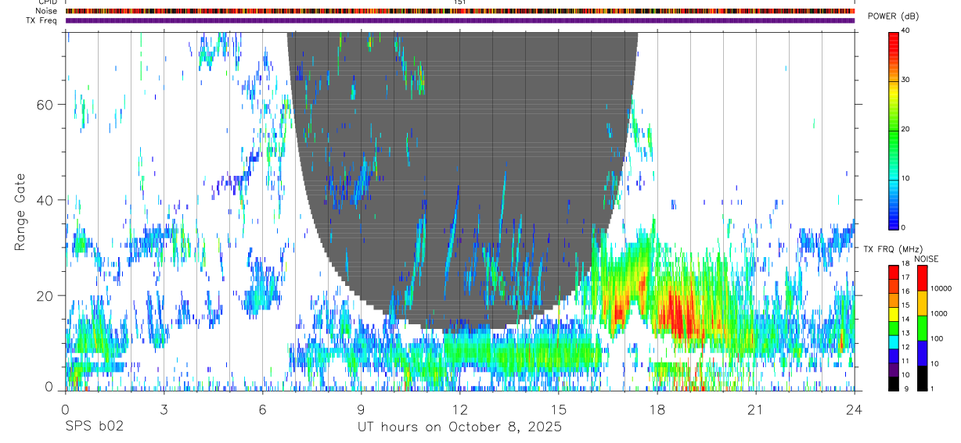Click the blue block in the NOISE legend

coord(923,353)
